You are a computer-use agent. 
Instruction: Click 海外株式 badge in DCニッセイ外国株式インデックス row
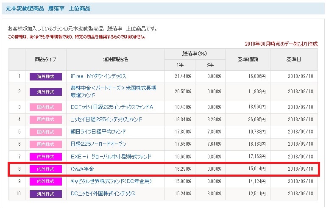(46, 194)
